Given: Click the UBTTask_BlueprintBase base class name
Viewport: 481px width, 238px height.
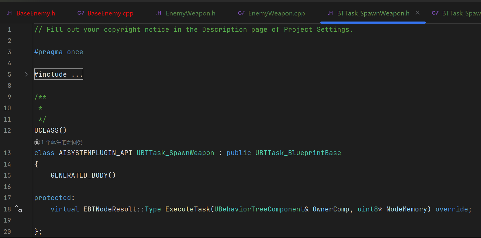Looking at the screenshot, I should [298, 153].
